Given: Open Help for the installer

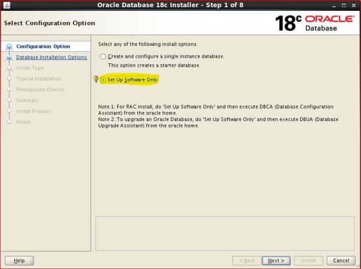Looking at the screenshot, I should coord(19,261).
